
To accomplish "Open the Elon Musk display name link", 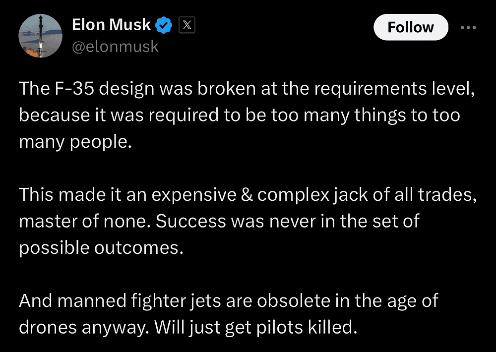I will click(111, 25).
